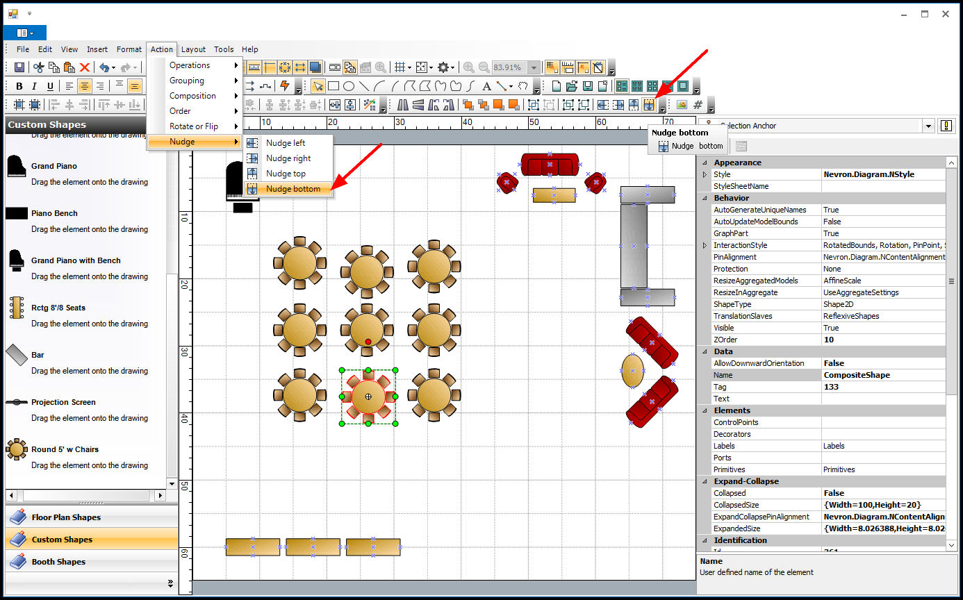Click the hash (#) toolbar icon
The image size is (963, 600).
(x=698, y=105)
